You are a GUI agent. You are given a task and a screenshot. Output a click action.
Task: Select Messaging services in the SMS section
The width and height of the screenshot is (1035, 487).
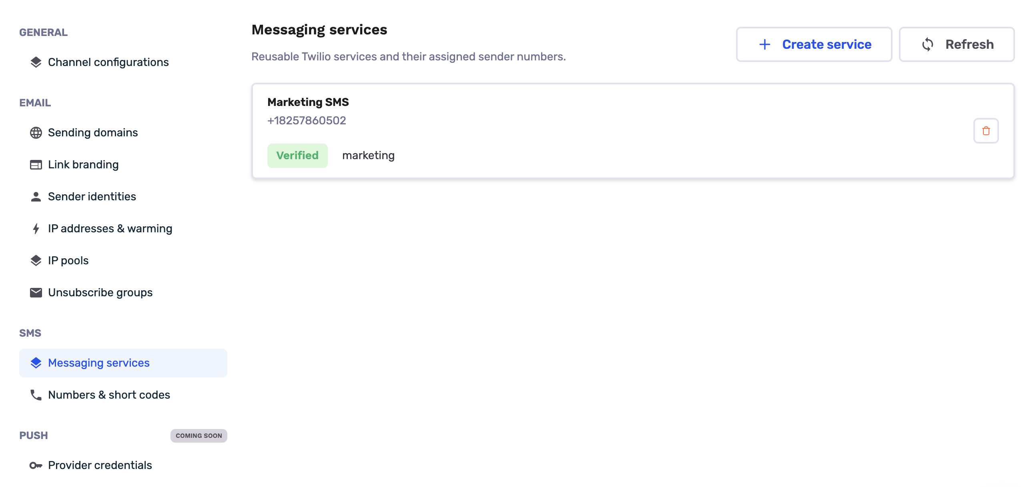click(x=123, y=363)
